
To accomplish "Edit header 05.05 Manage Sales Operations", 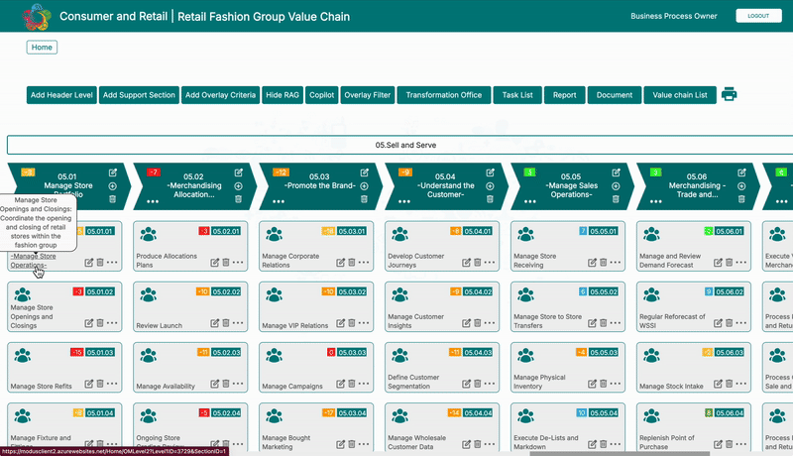I will 616,172.
